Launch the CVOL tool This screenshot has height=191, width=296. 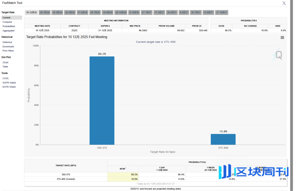pyautogui.click(x=6, y=78)
